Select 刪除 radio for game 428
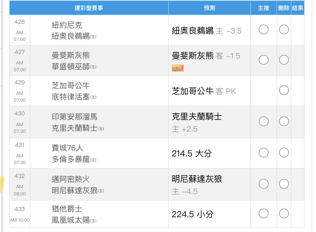Screen dimensions: 316x232 coord(284,30)
